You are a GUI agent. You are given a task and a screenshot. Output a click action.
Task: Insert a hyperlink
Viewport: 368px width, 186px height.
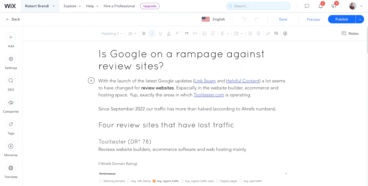click(268, 34)
